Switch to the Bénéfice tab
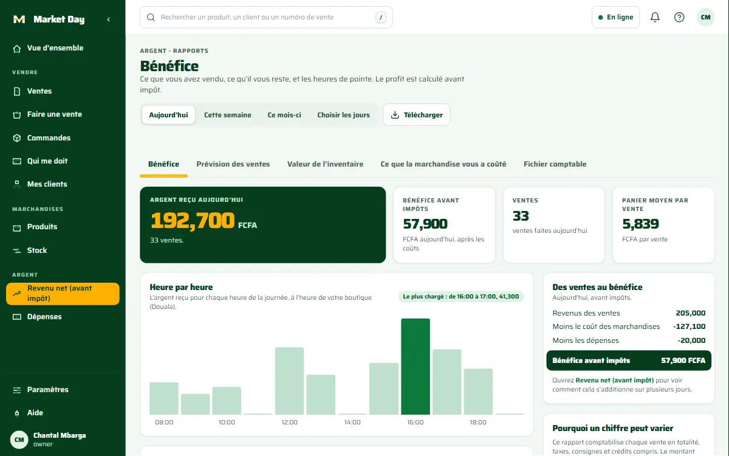The height and width of the screenshot is (456, 729). click(x=163, y=164)
